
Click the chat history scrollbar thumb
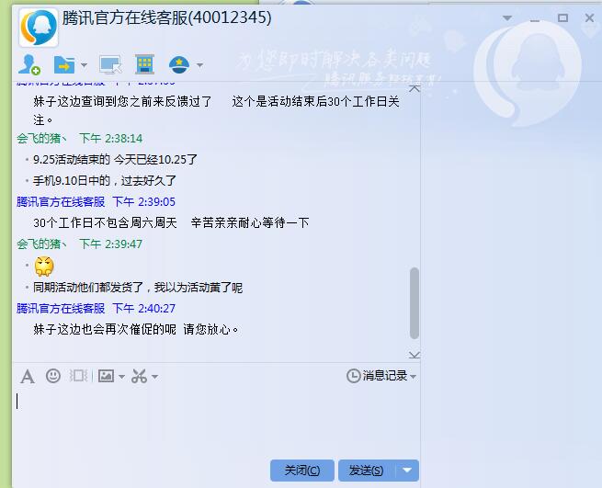coord(414,303)
